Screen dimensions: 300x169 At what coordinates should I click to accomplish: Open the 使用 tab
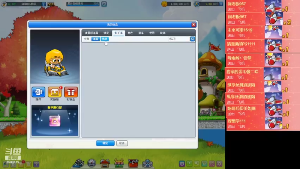152,33
